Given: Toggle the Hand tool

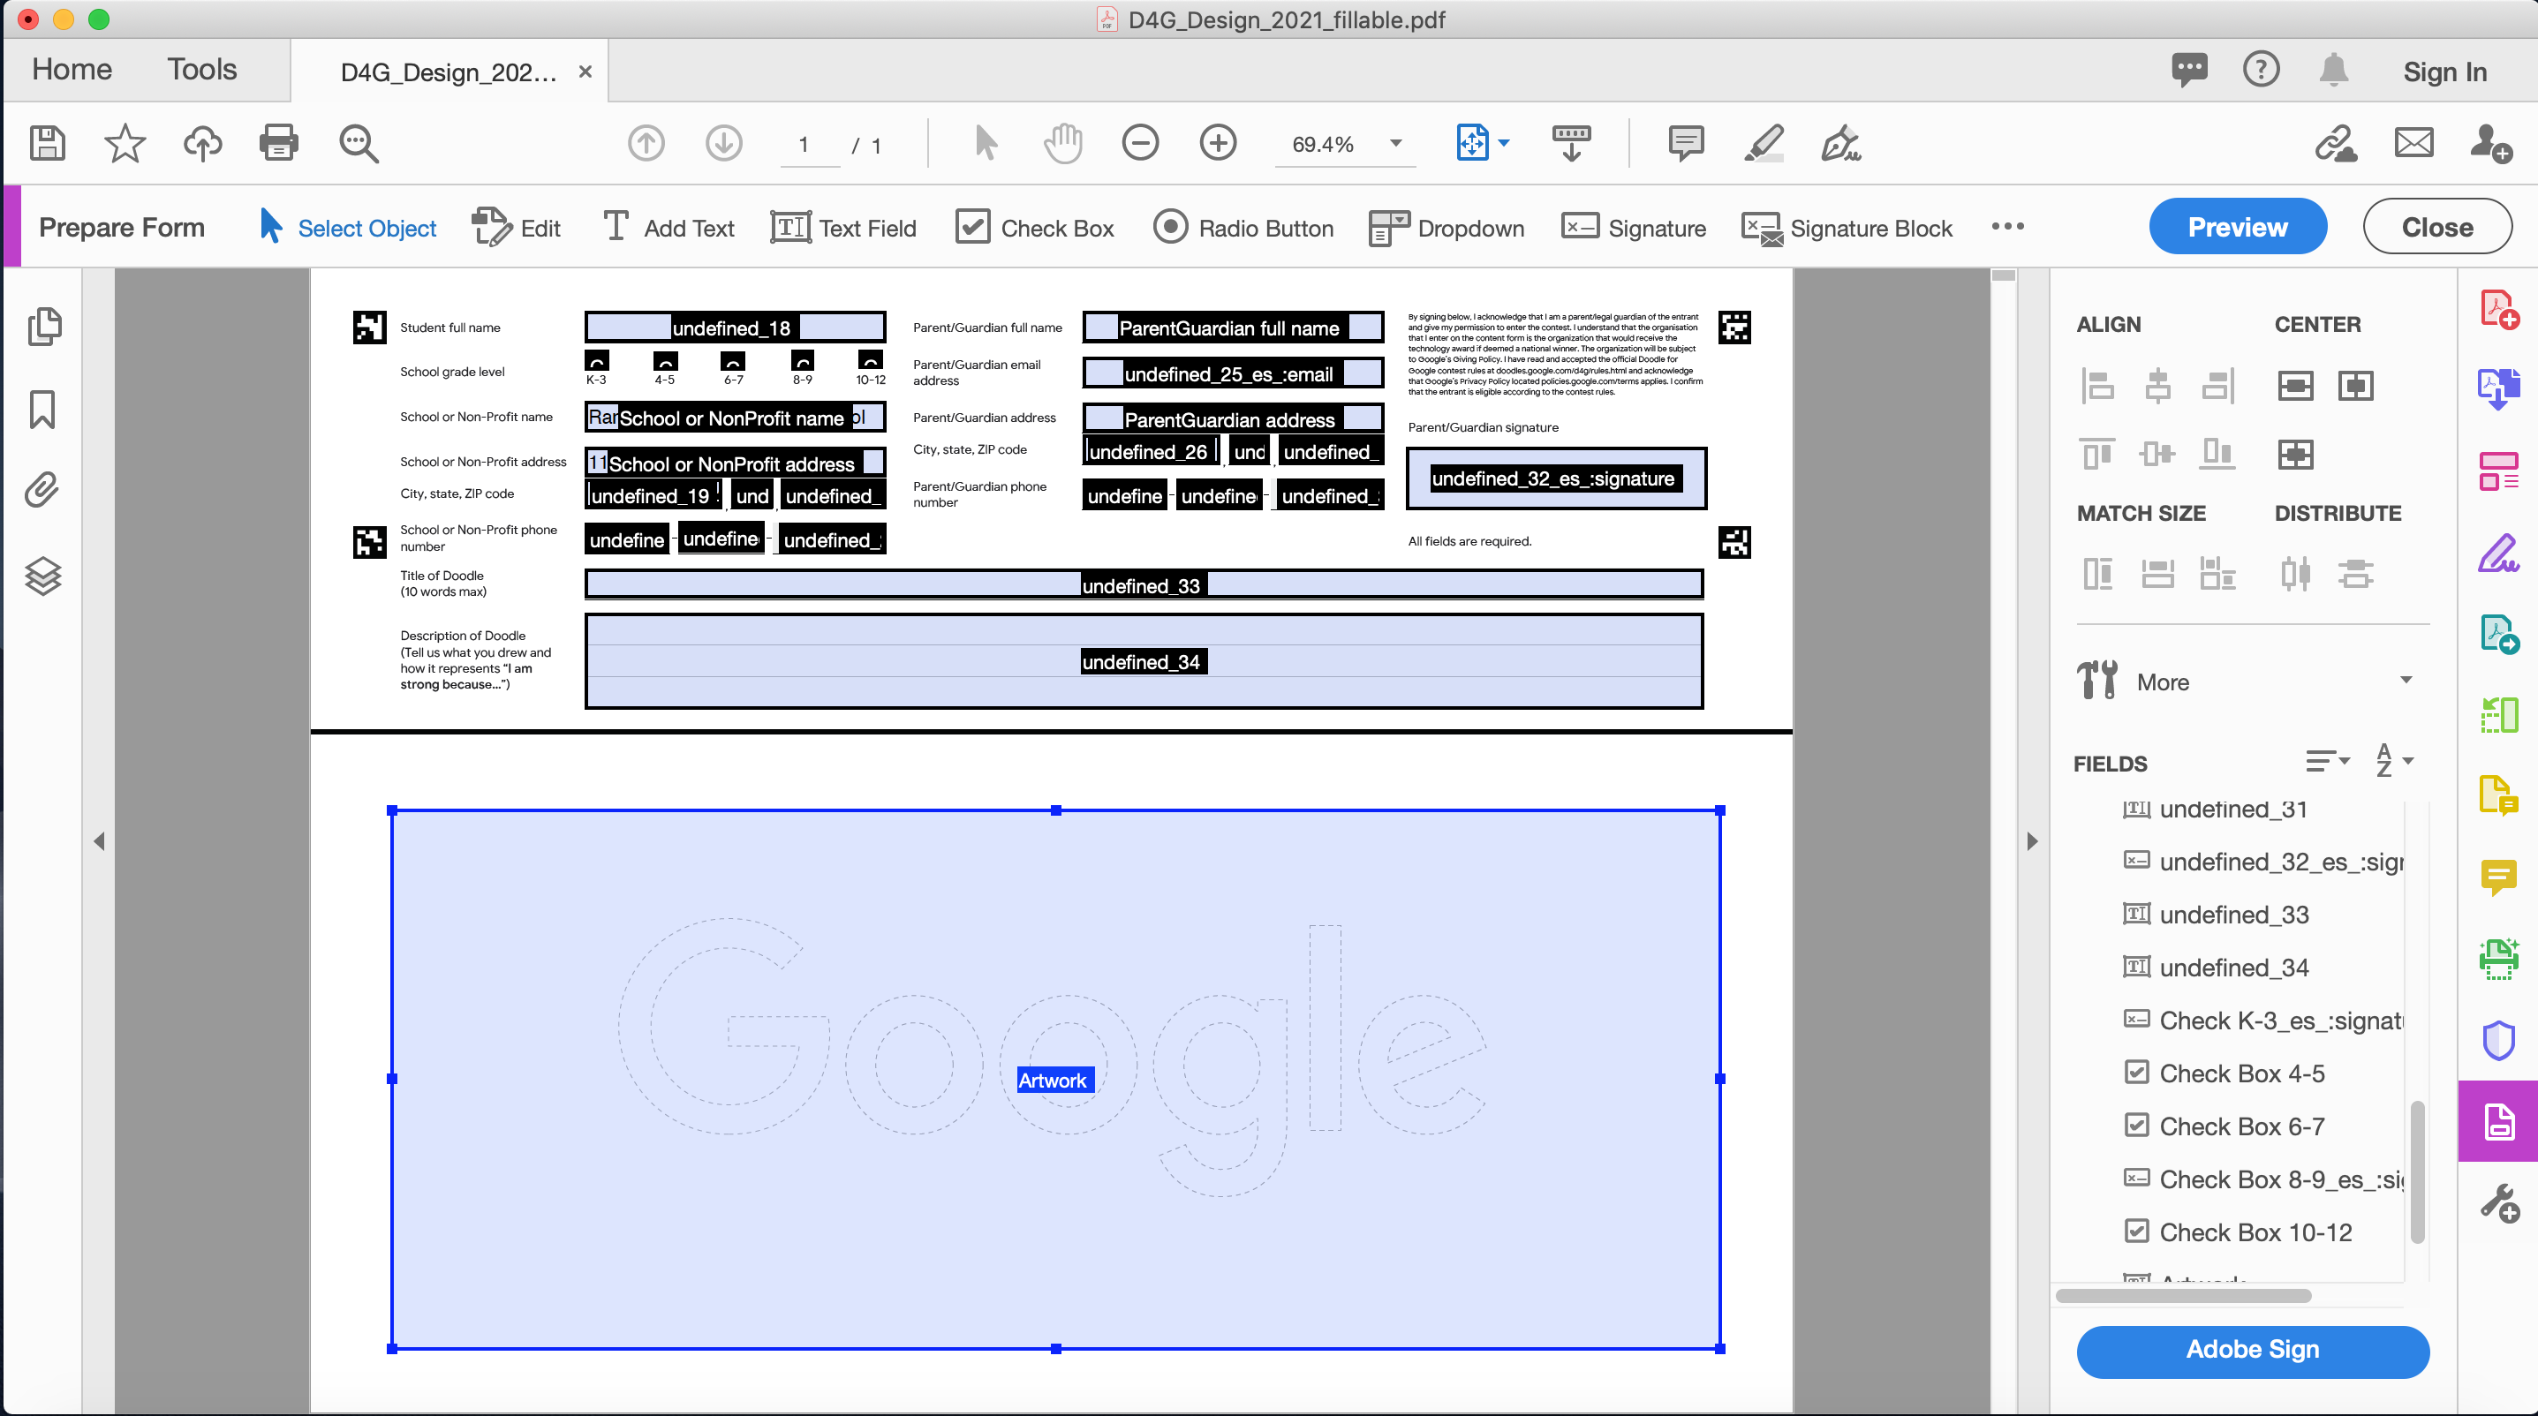Looking at the screenshot, I should click(1063, 143).
